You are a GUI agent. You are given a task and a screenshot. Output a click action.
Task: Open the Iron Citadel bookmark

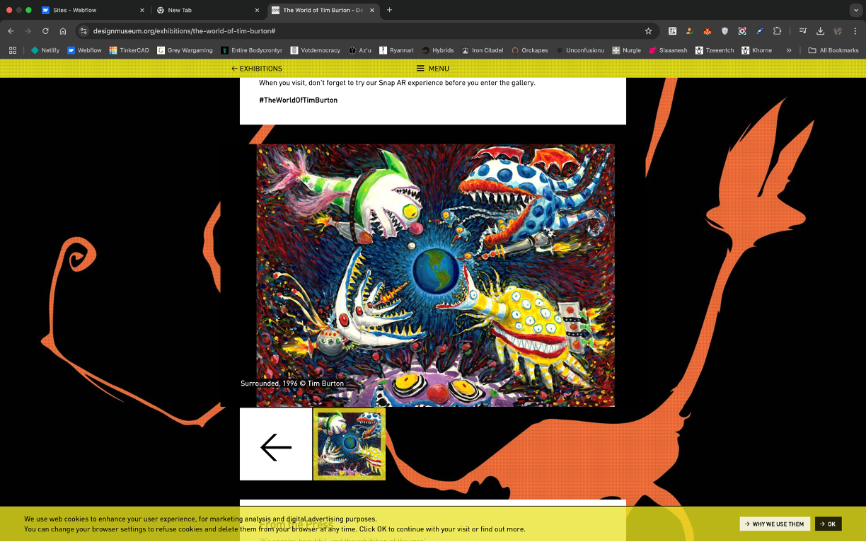coord(483,50)
